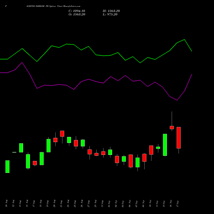Select the last red candle on 17 Sep

(x=178, y=138)
